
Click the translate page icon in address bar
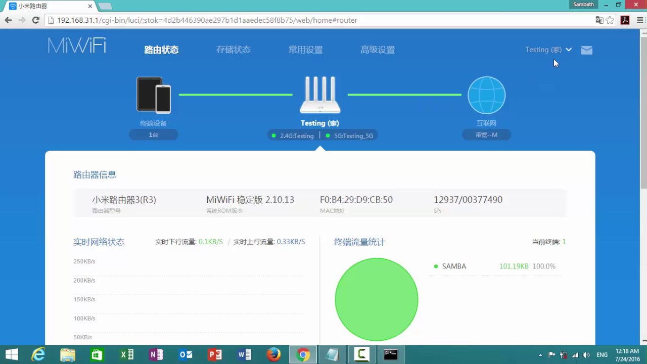pos(599,20)
